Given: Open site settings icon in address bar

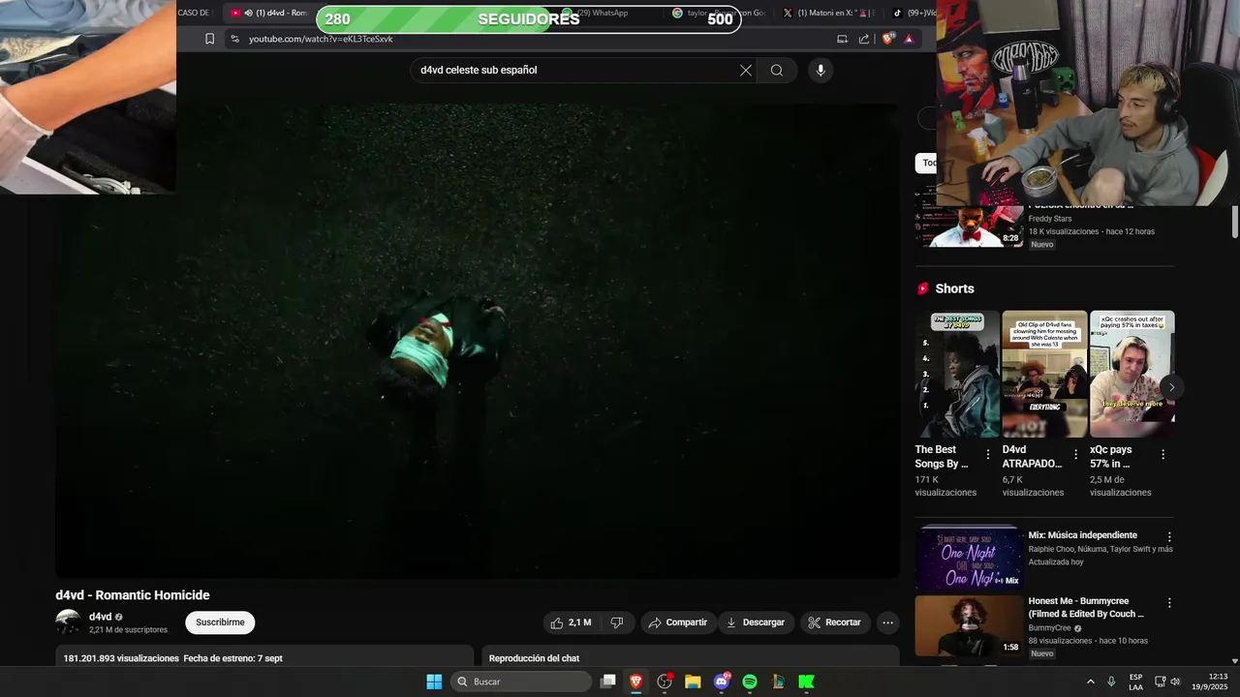Looking at the screenshot, I should click(x=233, y=39).
